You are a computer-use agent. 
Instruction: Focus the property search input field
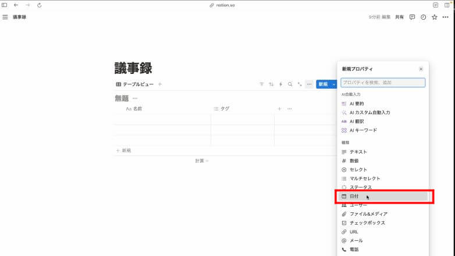383,83
